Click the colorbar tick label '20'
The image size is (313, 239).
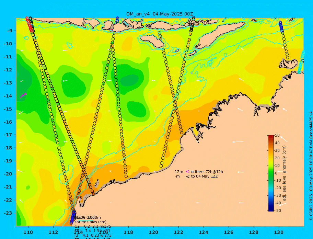(x=277, y=158)
